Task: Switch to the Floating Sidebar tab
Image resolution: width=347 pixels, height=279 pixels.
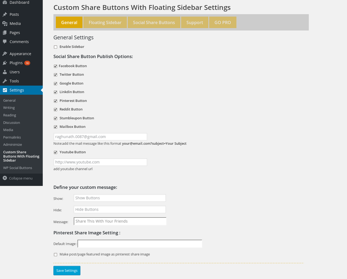Action: tap(105, 22)
